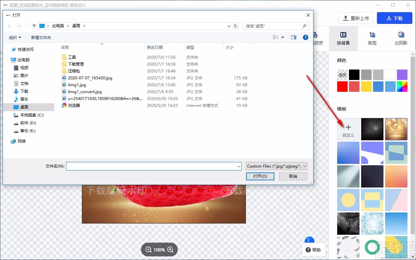416x260 pixels.
Task: Select the 换背景 background tool
Action: click(x=343, y=38)
